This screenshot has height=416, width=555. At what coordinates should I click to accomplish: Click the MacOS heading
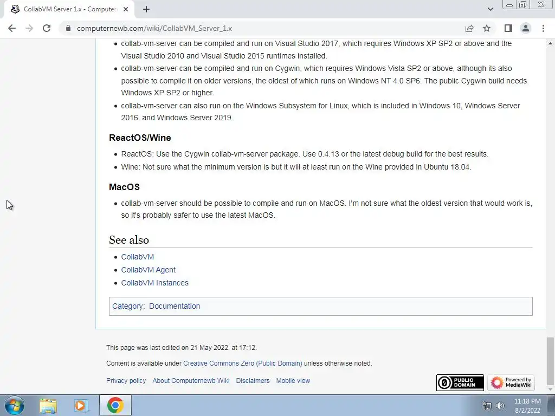coord(124,187)
